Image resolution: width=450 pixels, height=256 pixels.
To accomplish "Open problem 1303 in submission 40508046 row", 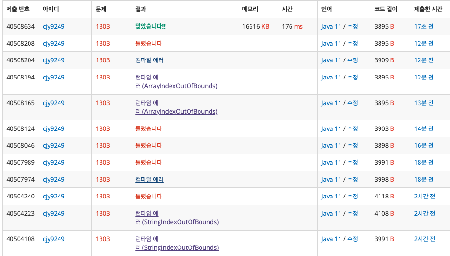I will [x=103, y=145].
